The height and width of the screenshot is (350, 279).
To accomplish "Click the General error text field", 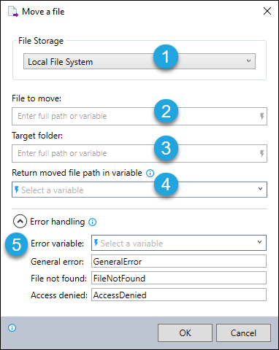I will (x=179, y=261).
